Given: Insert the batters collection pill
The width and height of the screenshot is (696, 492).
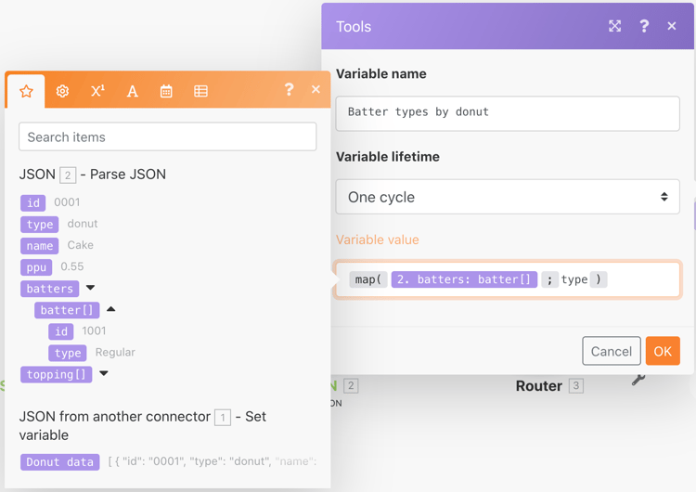Looking at the screenshot, I should [x=50, y=289].
